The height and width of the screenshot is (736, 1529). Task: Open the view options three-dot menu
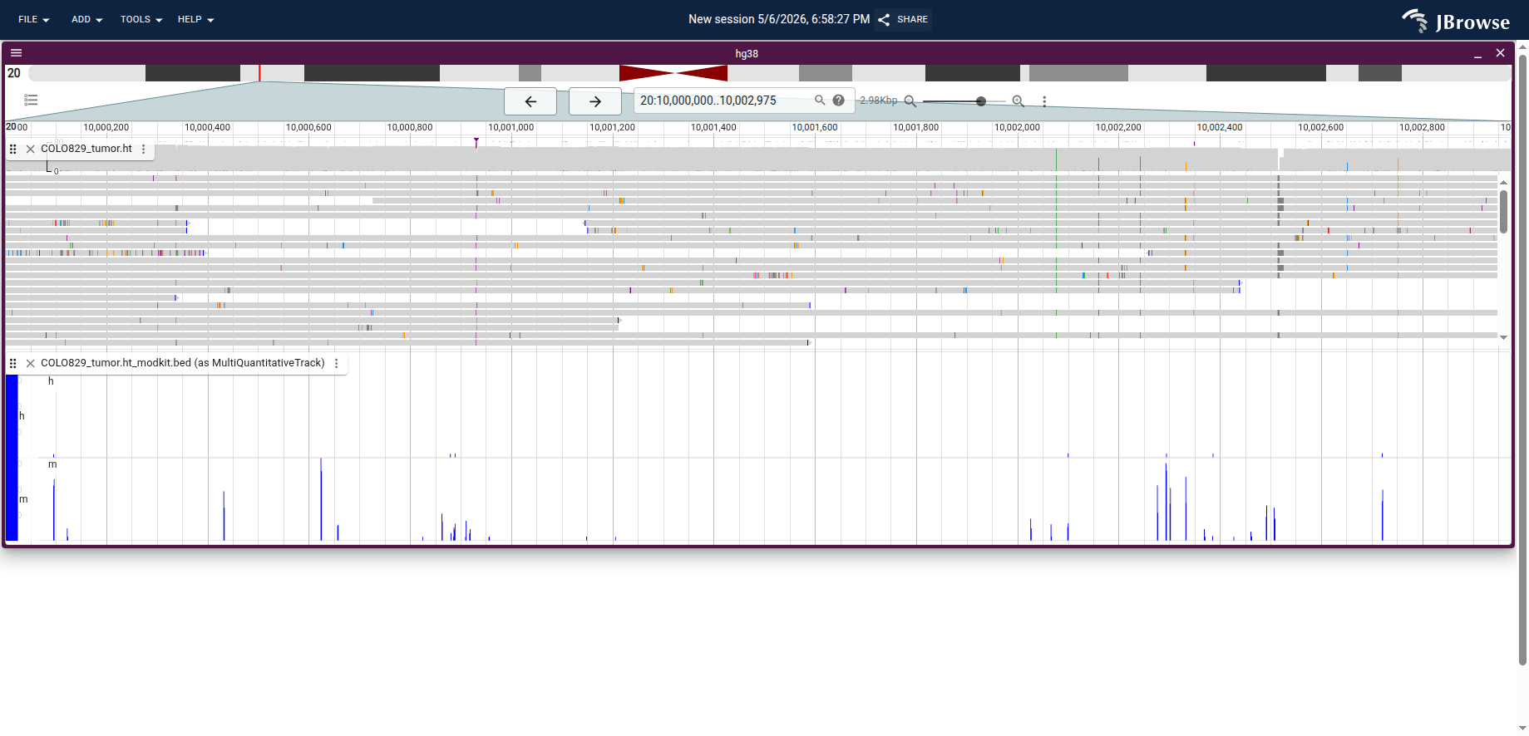coord(1044,101)
